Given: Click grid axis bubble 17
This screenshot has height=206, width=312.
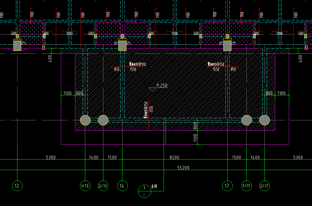Looking at the screenshot, I should 227,186.
